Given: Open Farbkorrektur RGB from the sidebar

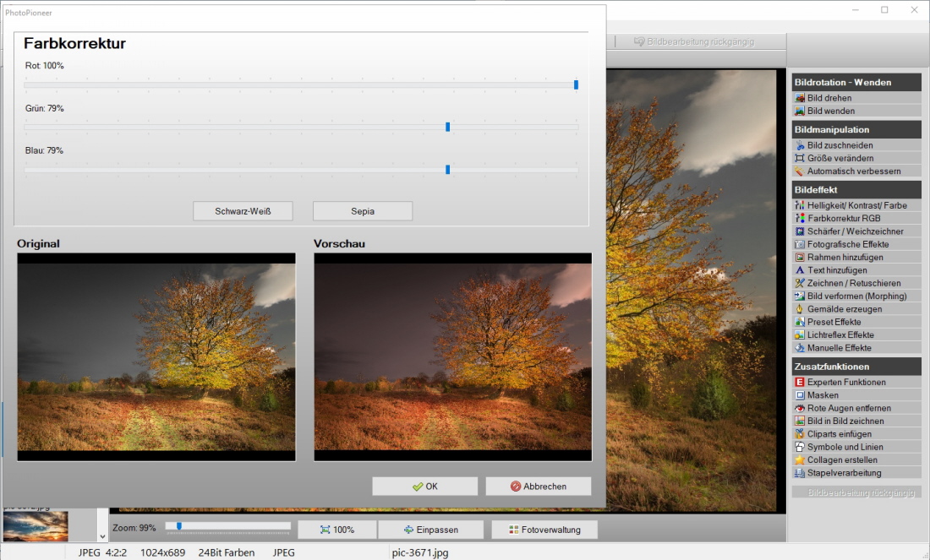Looking at the screenshot, I should [843, 218].
